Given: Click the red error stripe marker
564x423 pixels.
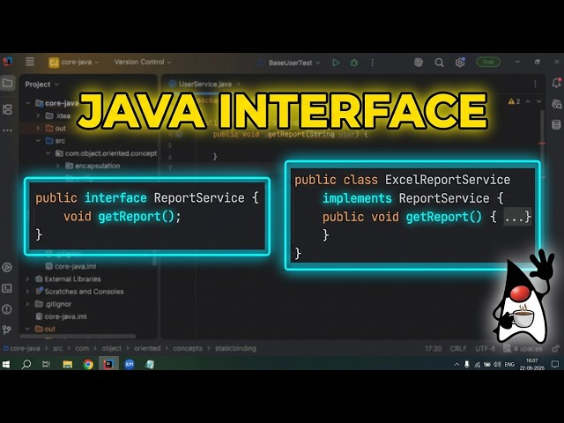Looking at the screenshot, I should pyautogui.click(x=542, y=144).
